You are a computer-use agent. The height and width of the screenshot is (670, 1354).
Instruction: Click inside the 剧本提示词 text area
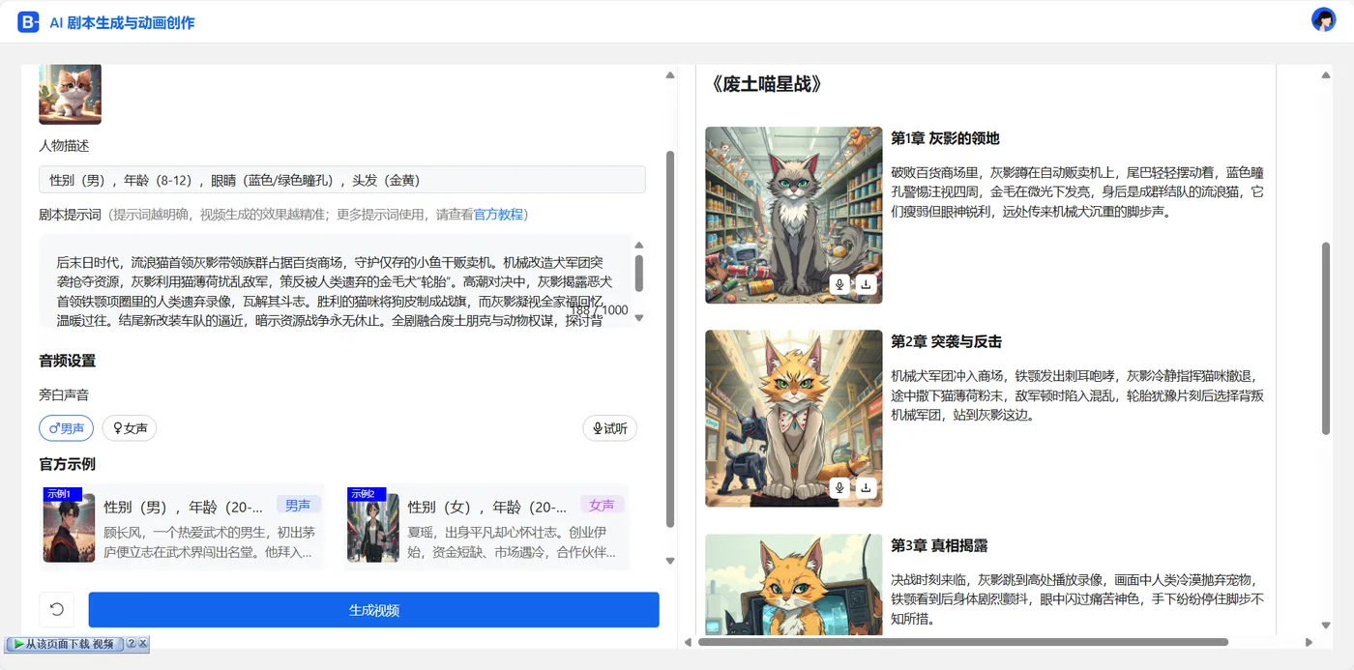coord(335,280)
